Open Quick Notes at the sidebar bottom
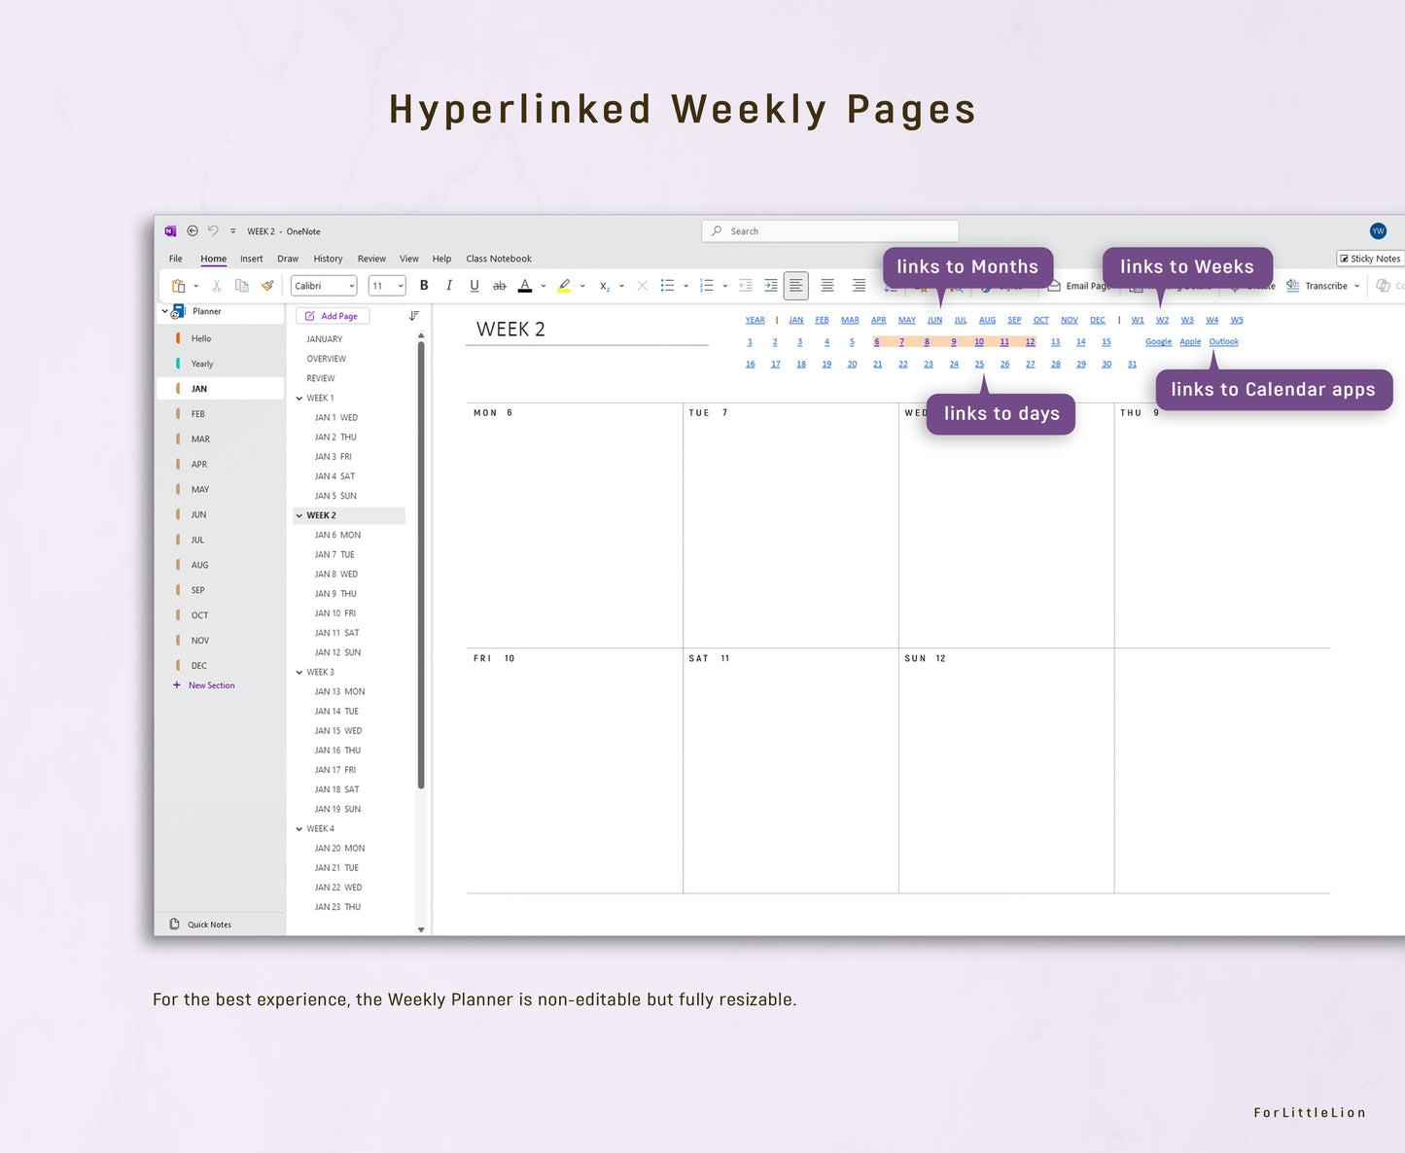Viewport: 1405px width, 1153px height. [209, 924]
